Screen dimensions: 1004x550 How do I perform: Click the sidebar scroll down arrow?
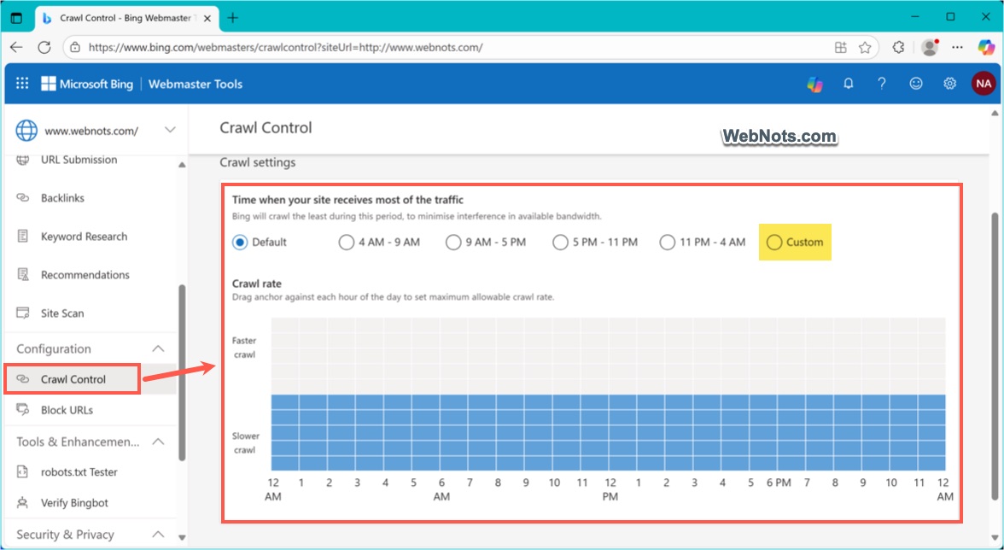pyautogui.click(x=182, y=537)
